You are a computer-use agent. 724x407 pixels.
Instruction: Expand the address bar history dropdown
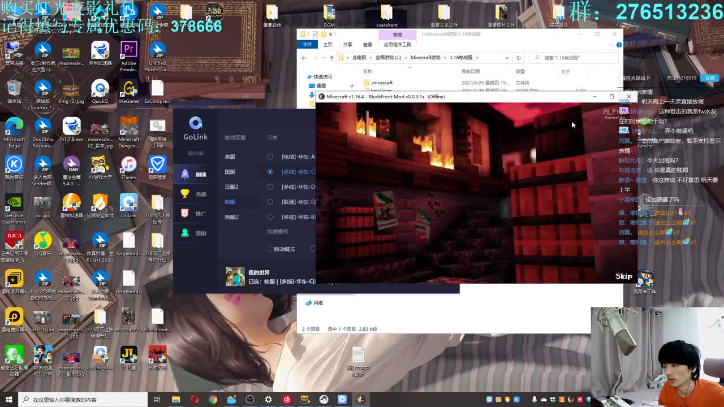tap(507, 58)
